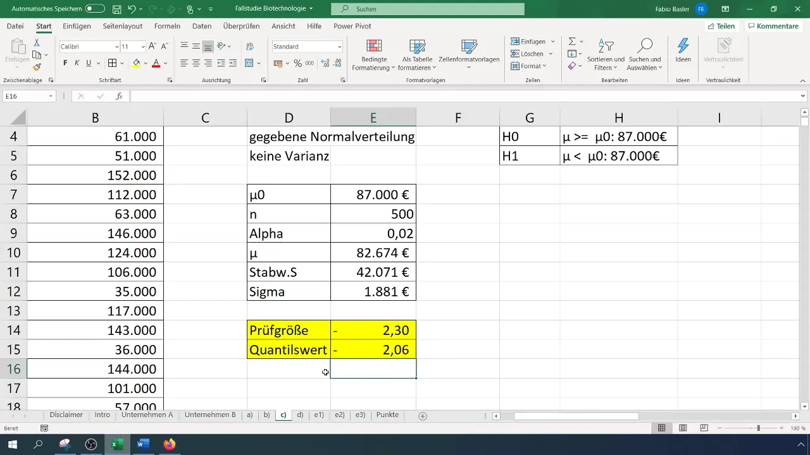Click the Undo arrow in title bar
This screenshot has width=810, height=455.
[x=132, y=9]
